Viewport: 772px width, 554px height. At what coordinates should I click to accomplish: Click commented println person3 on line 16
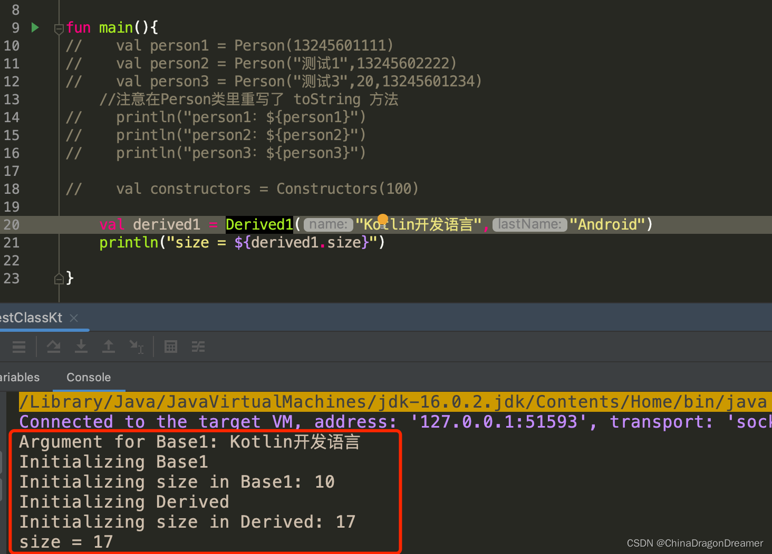pos(216,153)
